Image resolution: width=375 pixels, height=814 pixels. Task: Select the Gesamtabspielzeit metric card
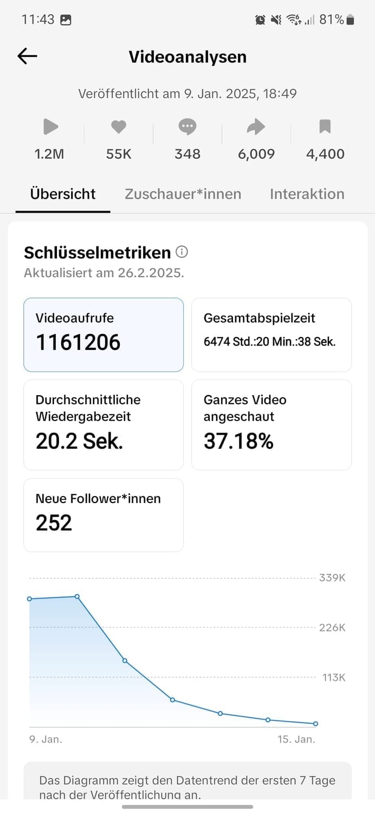click(x=271, y=334)
